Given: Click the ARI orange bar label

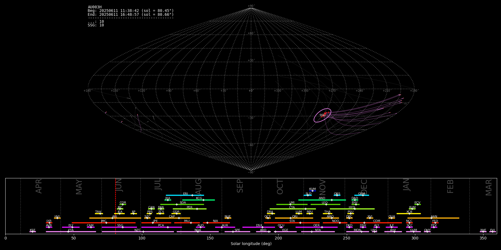Looking at the screenshot, I should click(114, 217).
